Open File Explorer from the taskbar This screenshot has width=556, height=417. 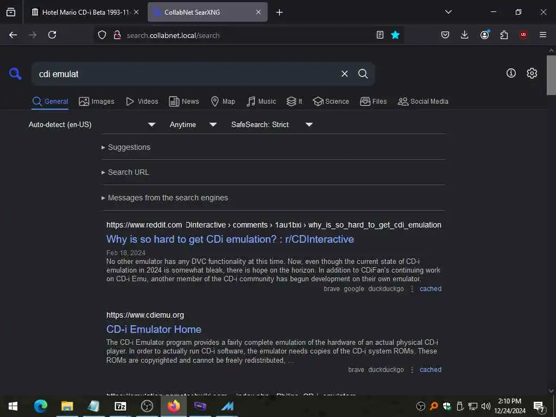click(67, 406)
